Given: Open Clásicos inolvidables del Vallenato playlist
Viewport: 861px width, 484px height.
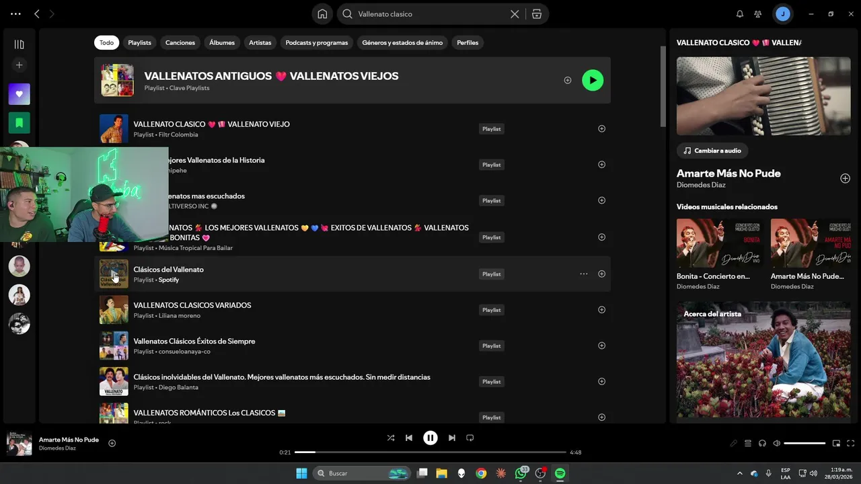Looking at the screenshot, I should tap(282, 377).
